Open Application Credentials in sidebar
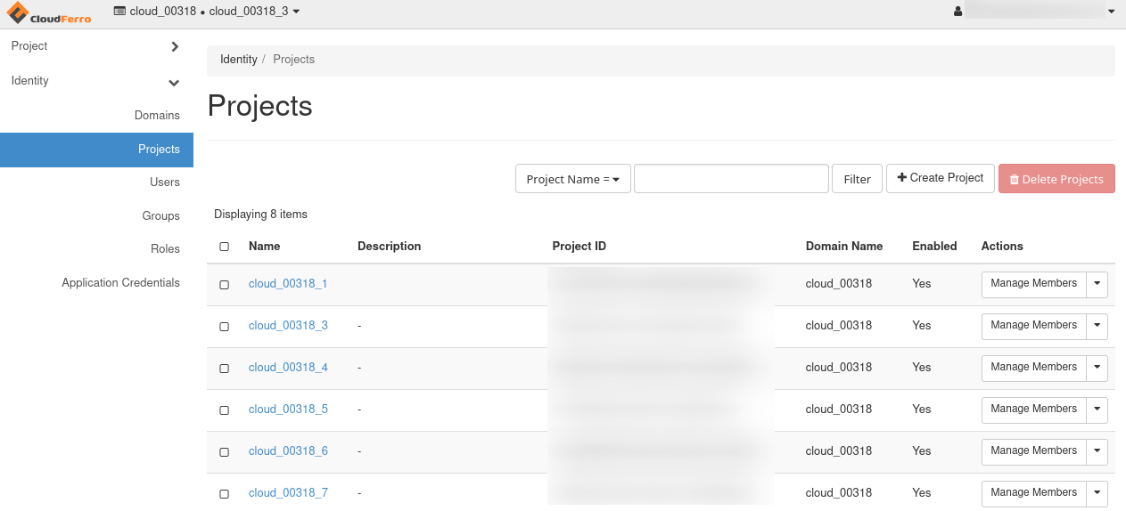 (120, 283)
